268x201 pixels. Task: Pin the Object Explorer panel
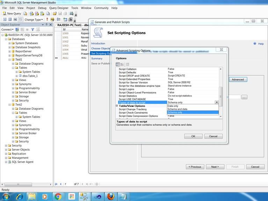pyautogui.click(x=46, y=24)
